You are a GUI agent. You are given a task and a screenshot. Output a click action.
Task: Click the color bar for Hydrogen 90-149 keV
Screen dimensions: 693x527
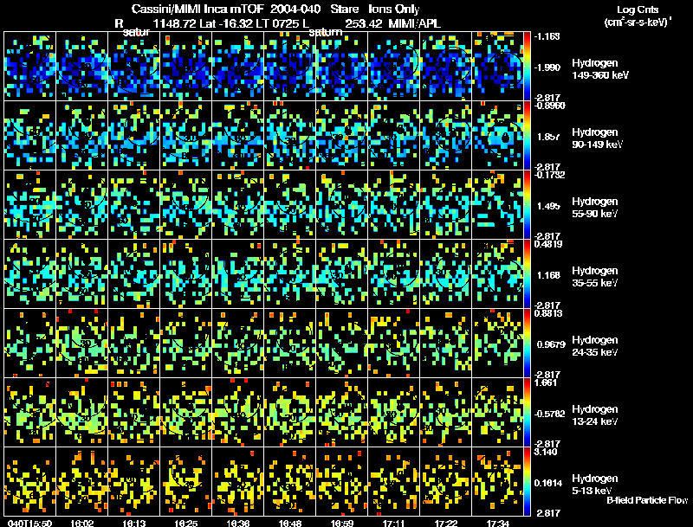527,136
